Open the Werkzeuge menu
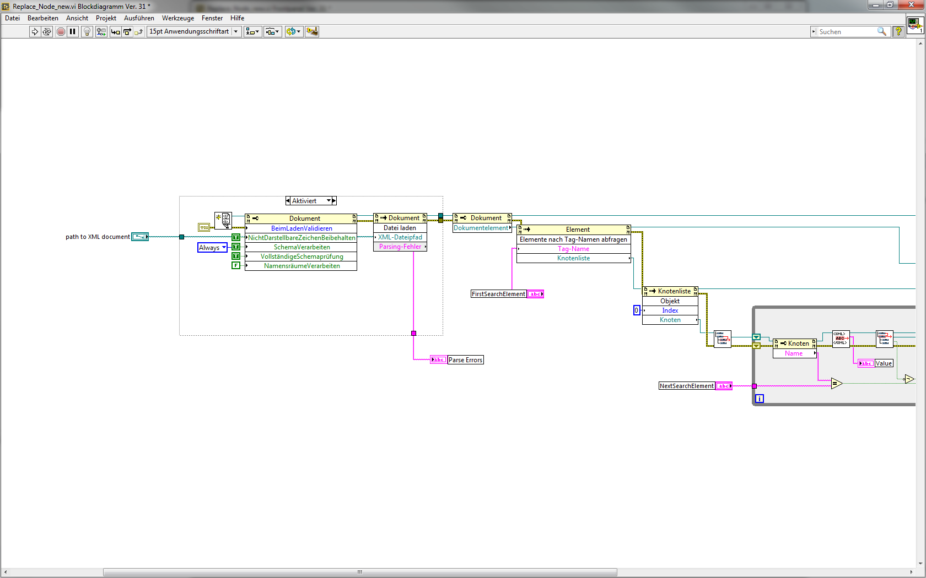Image resolution: width=926 pixels, height=578 pixels. coord(177,18)
